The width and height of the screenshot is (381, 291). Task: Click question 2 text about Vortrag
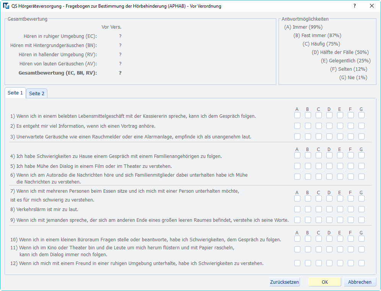click(83, 126)
